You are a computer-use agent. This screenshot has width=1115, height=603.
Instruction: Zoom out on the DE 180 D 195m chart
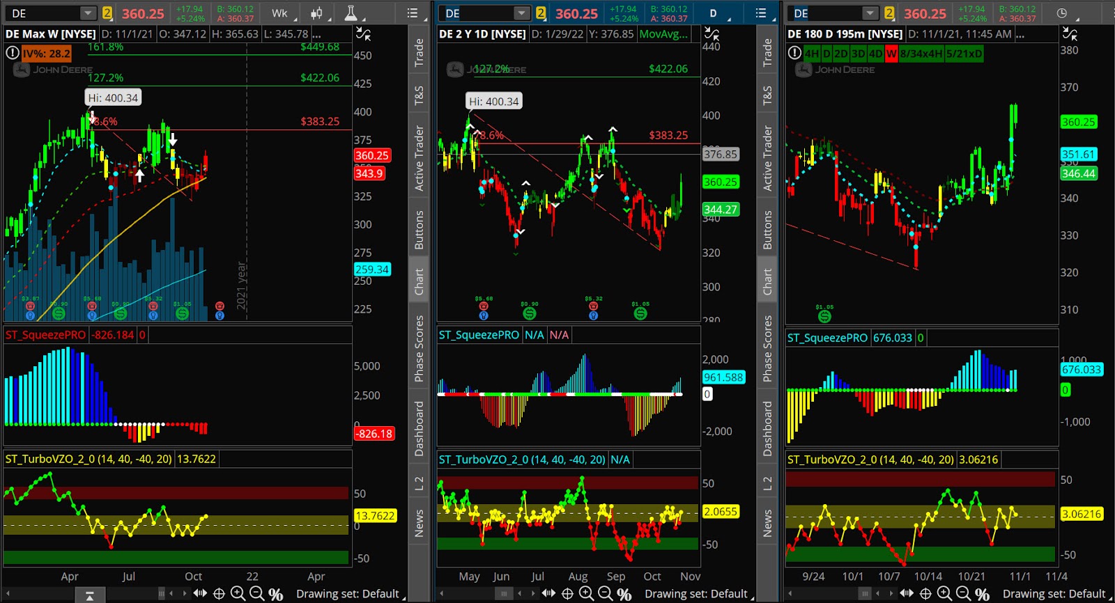pos(963,594)
